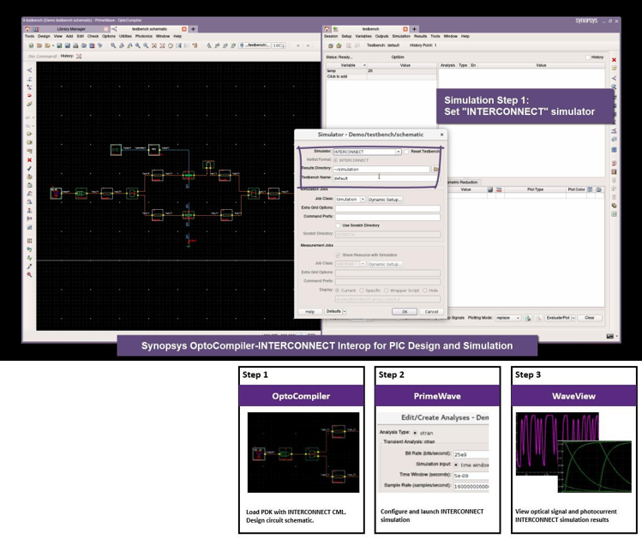The height and width of the screenshot is (539, 642).
Task: Open the Design menu
Action: point(44,36)
